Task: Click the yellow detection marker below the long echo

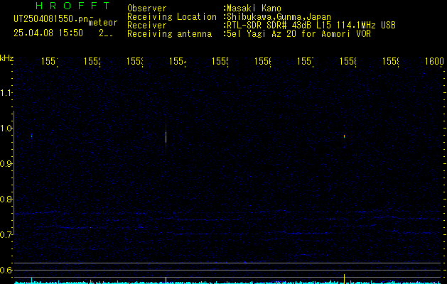Action: [x=166, y=280]
